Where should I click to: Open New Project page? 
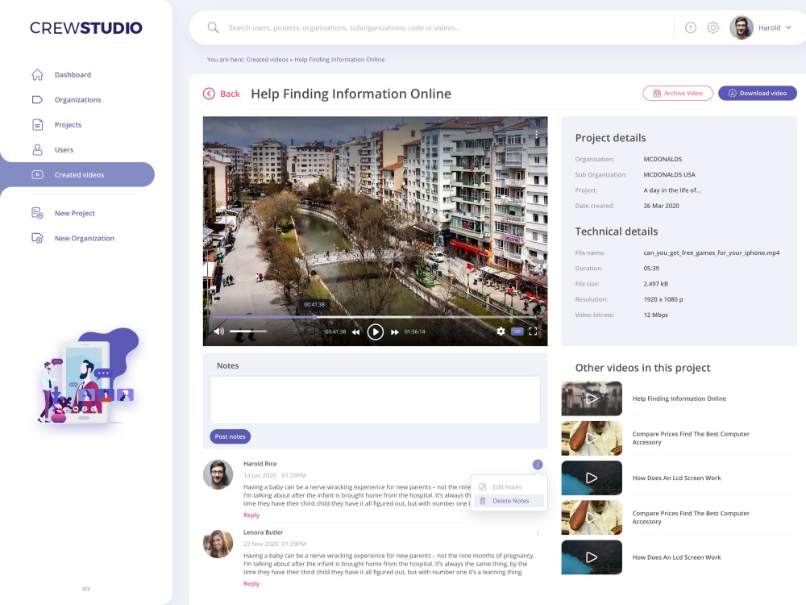[74, 213]
